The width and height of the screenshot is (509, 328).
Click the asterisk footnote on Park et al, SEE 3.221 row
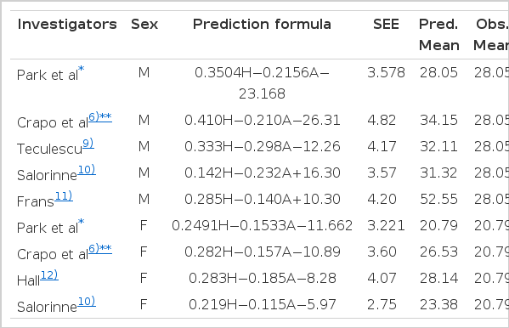coord(82,222)
